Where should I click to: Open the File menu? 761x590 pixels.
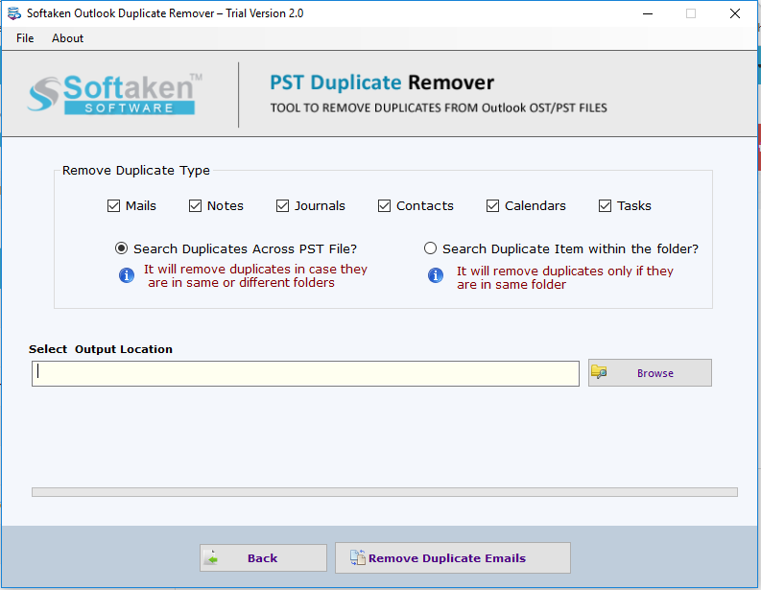(x=25, y=38)
